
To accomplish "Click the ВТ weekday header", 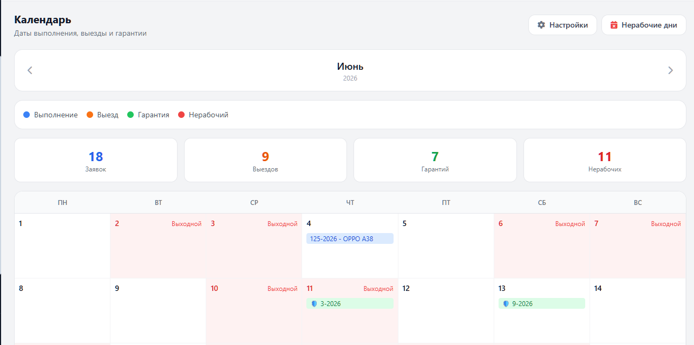I will 158,203.
